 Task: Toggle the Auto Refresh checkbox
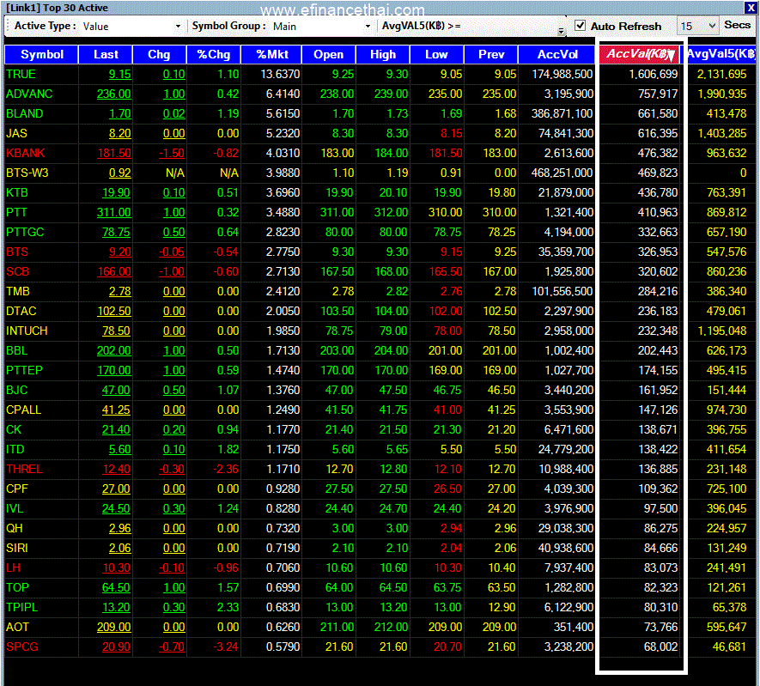580,26
